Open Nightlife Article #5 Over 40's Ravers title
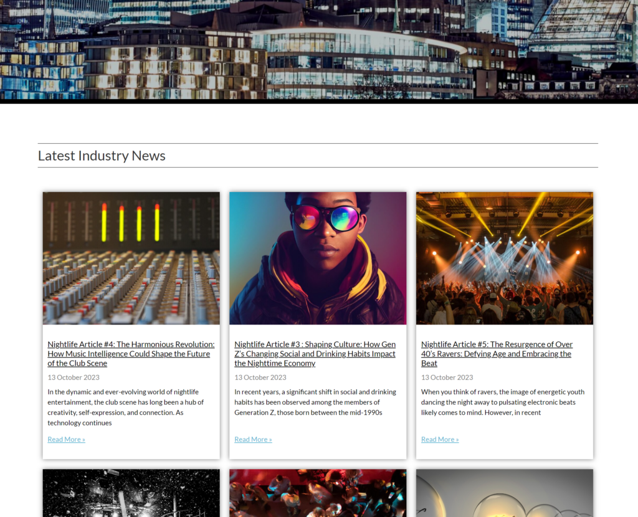638x517 pixels. [497, 353]
